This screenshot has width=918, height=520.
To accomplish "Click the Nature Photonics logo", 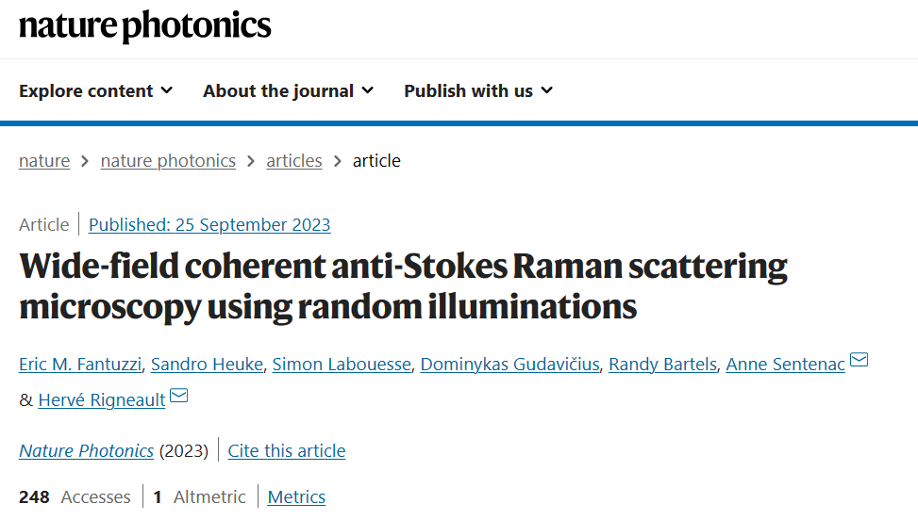I will tap(144, 26).
